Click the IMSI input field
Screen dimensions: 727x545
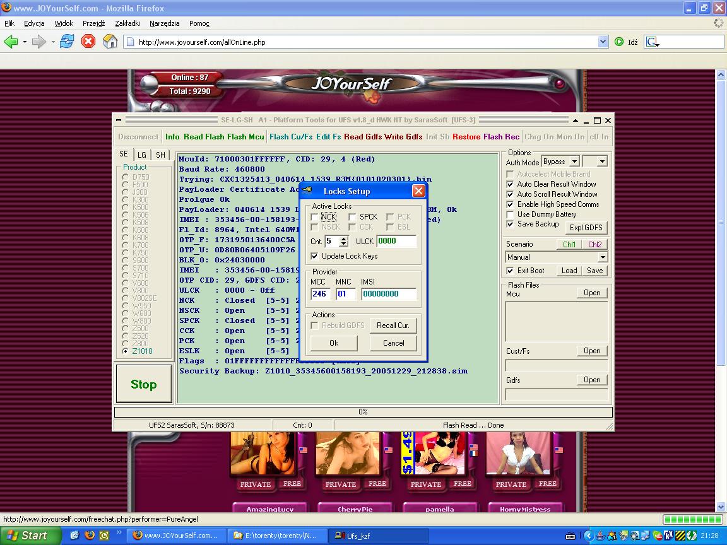tap(389, 294)
